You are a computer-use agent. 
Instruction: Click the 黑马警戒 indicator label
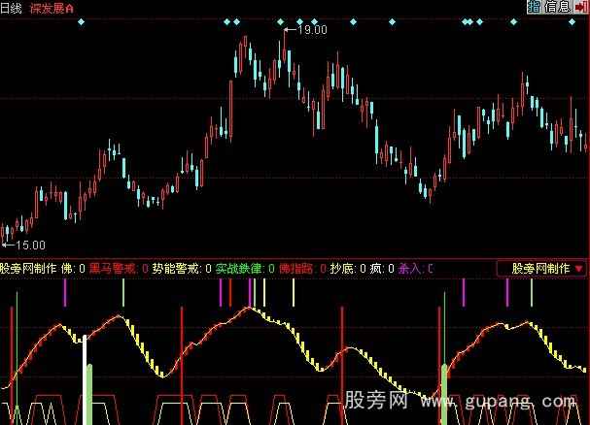click(112, 268)
